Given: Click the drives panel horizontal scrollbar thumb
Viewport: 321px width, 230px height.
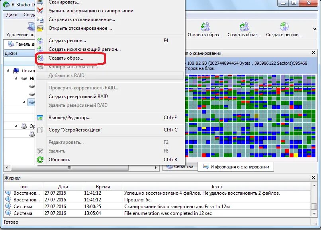Looking at the screenshot, I should point(70,168).
